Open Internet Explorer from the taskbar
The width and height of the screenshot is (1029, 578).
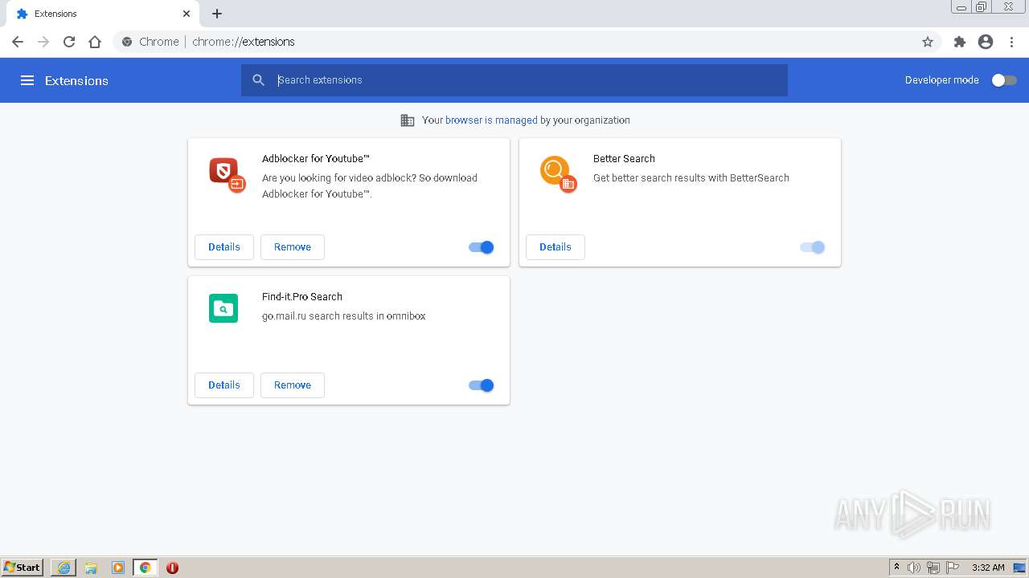[x=64, y=568]
